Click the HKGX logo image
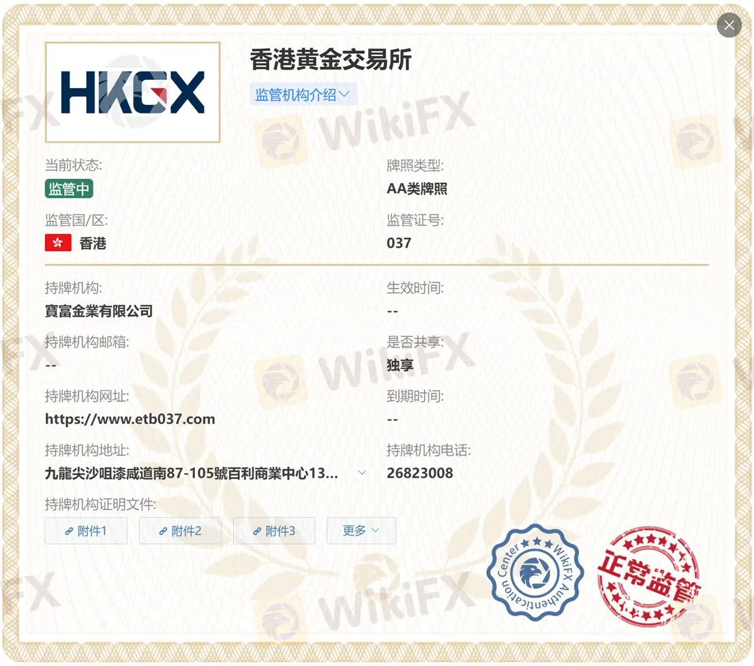The height and width of the screenshot is (666, 754). coord(133,92)
